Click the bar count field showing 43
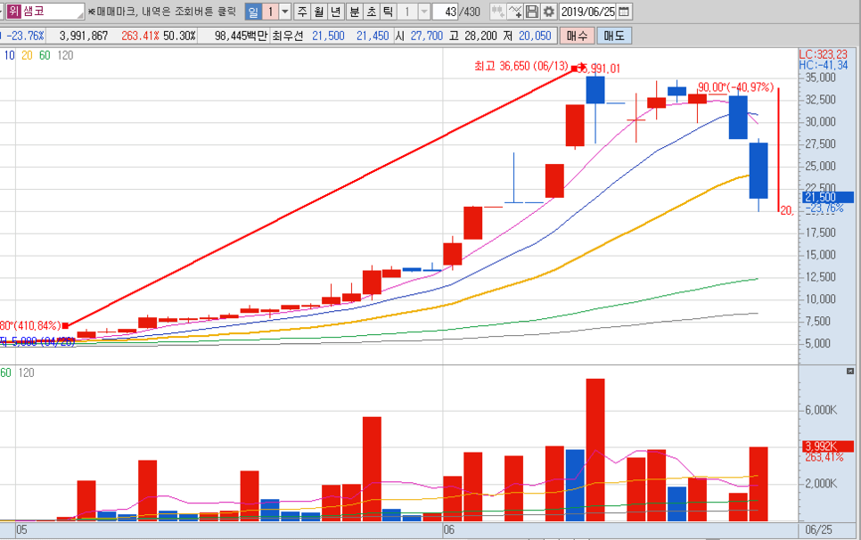Viewport: 861px width, 540px height. [446, 12]
